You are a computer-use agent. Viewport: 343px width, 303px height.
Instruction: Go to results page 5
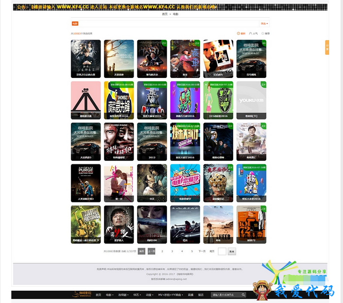click(x=192, y=251)
